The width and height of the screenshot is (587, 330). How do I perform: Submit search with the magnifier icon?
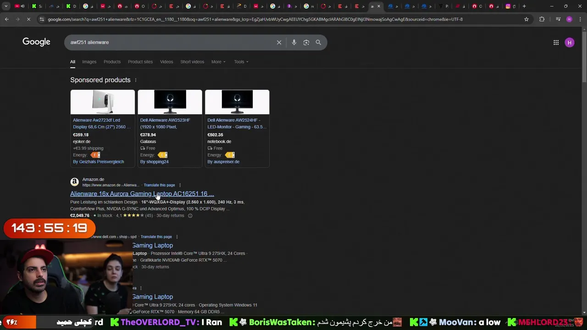[318, 42]
